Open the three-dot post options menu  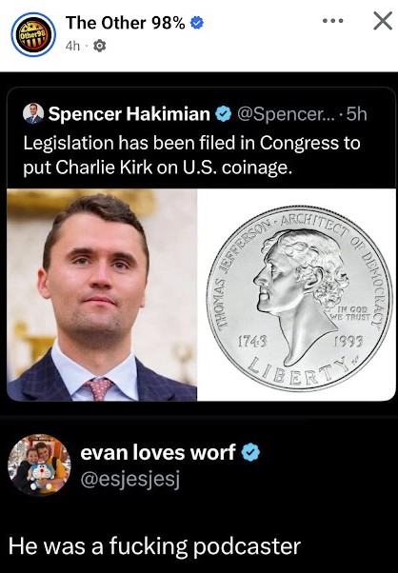pos(333,21)
